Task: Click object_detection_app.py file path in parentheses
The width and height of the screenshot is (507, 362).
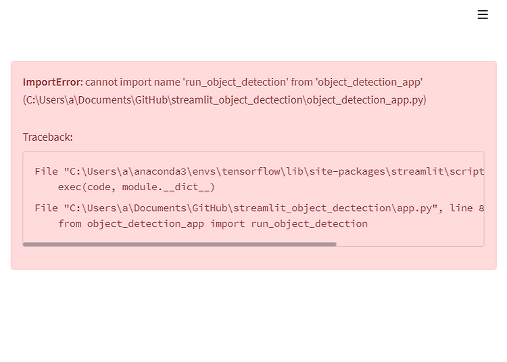Action: pyautogui.click(x=366, y=100)
